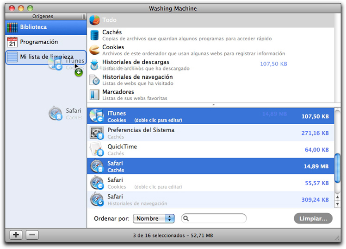This screenshot has height=249, width=346.
Task: Click the QuickTime row icon
Action: 97,149
